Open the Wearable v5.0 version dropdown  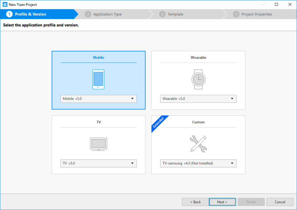[x=231, y=99]
